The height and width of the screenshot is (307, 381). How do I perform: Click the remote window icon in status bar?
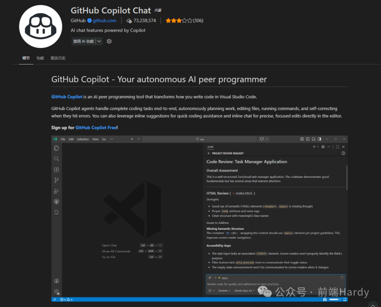[x=55, y=300]
